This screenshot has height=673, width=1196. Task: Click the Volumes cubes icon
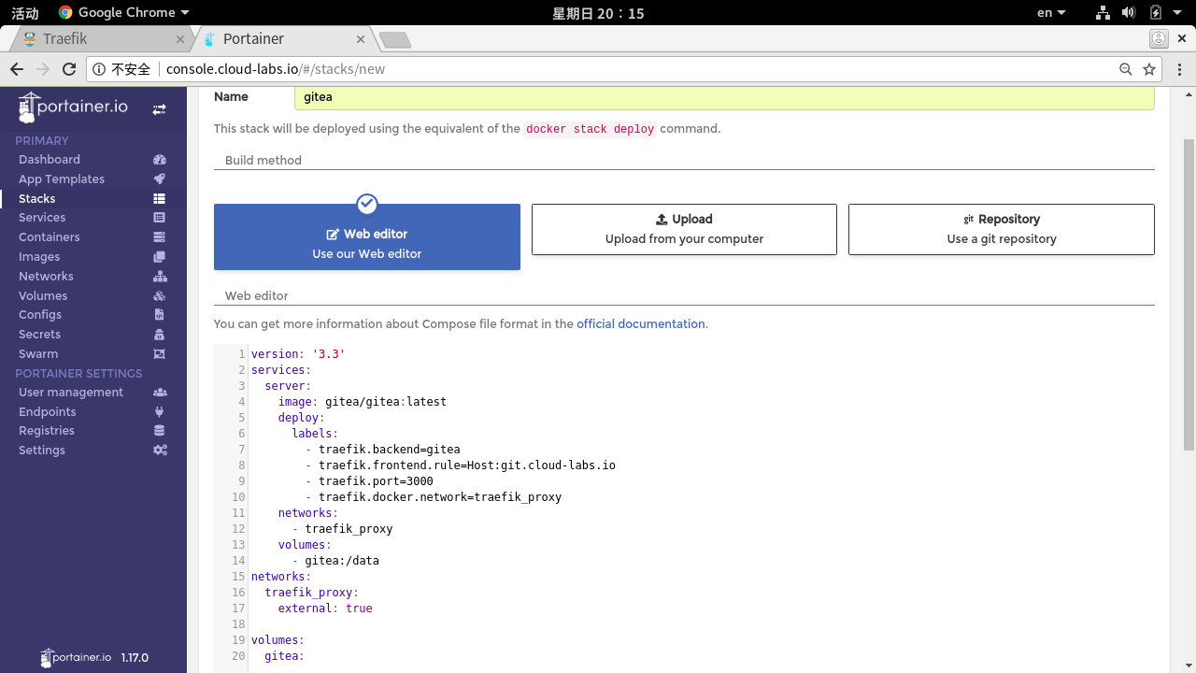click(160, 295)
